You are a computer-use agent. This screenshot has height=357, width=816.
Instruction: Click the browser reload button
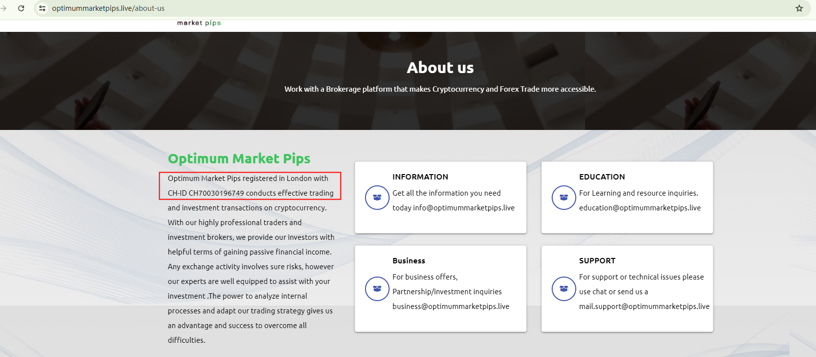[21, 8]
